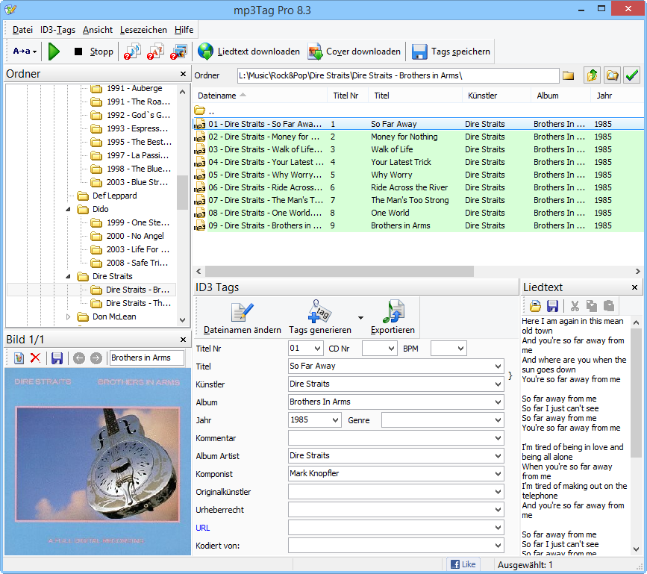Open the Titel Nr dropdown showing 01
This screenshot has height=574, width=647.
point(317,349)
